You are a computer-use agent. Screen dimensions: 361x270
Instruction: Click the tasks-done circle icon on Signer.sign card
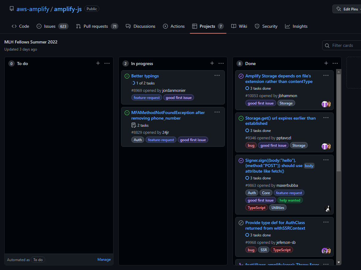coord(247,178)
